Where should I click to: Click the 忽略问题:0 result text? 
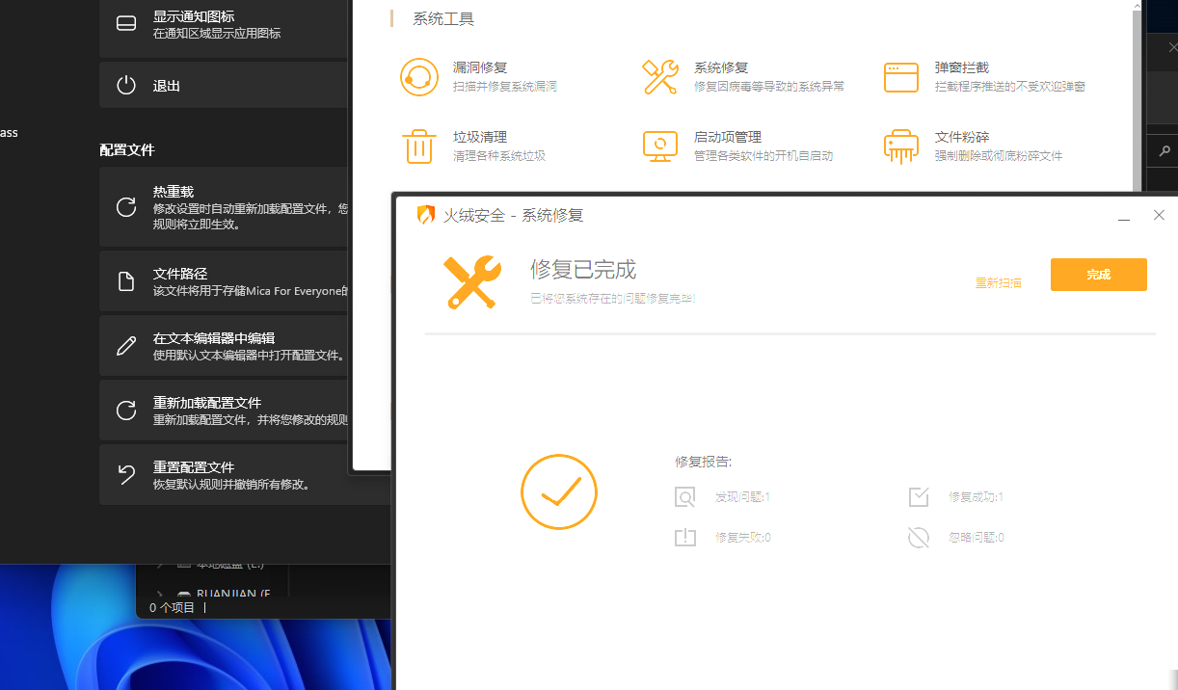(x=976, y=538)
